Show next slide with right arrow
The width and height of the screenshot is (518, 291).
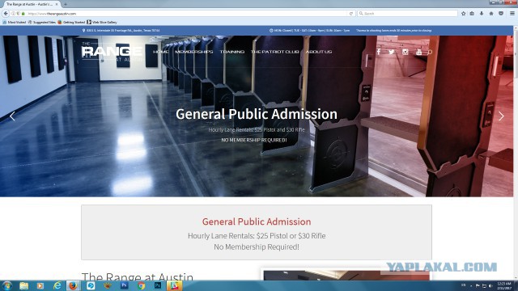click(x=501, y=116)
